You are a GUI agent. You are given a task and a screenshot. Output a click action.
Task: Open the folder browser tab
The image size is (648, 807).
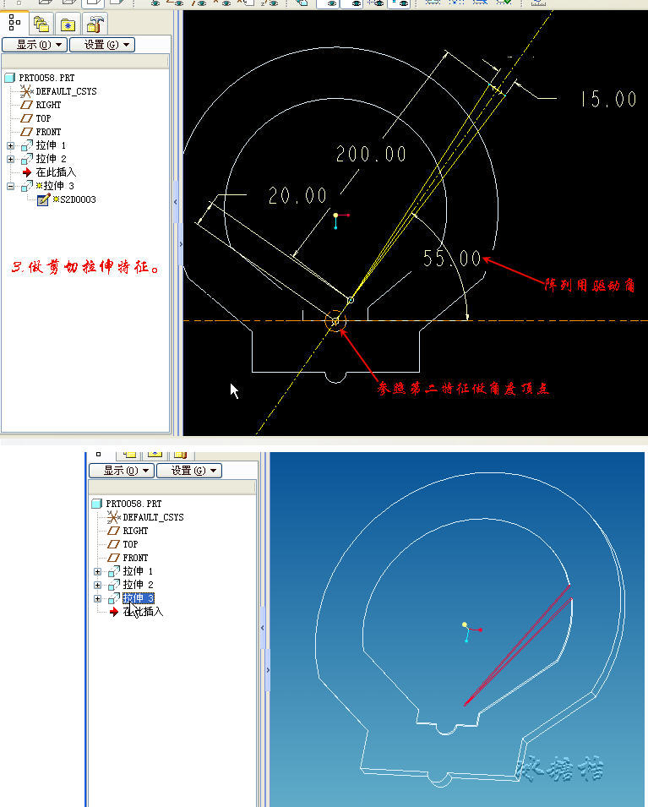click(x=41, y=24)
